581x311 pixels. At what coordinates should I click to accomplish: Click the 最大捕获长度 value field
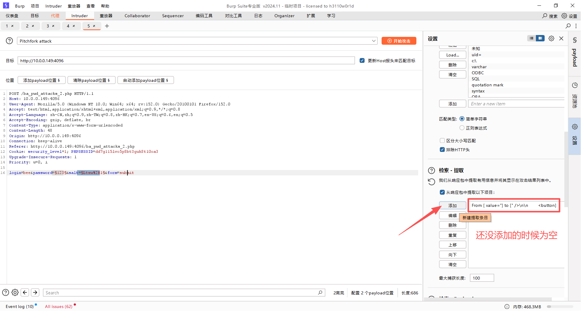click(482, 278)
